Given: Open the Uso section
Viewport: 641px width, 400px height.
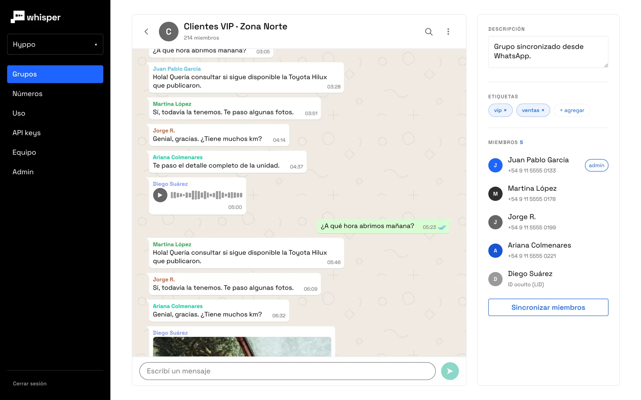Looking at the screenshot, I should click(55, 113).
